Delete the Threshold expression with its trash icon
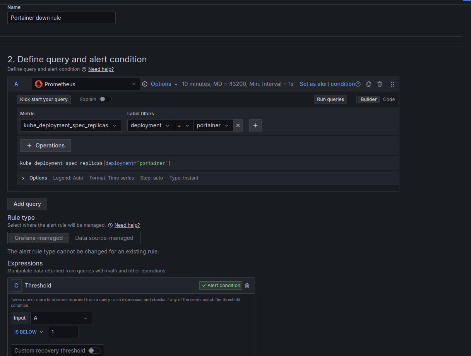 tap(247, 286)
